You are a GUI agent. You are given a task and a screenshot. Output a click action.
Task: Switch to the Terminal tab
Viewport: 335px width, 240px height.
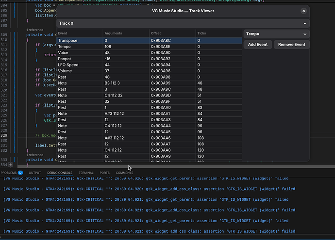coord(86,173)
